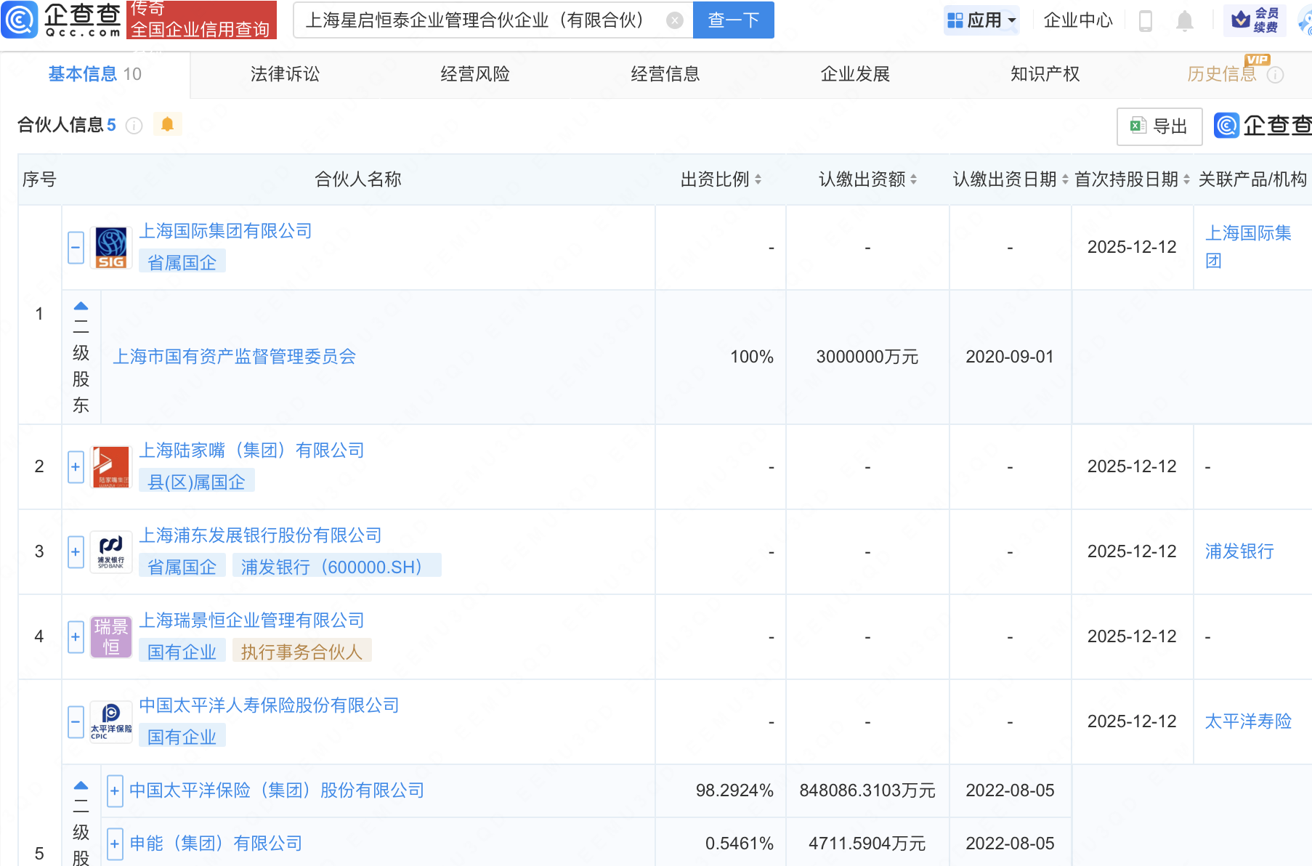Screen dimensions: 1312x866
Task: Click the 会员续费 crown icon
Action: click(x=1241, y=20)
